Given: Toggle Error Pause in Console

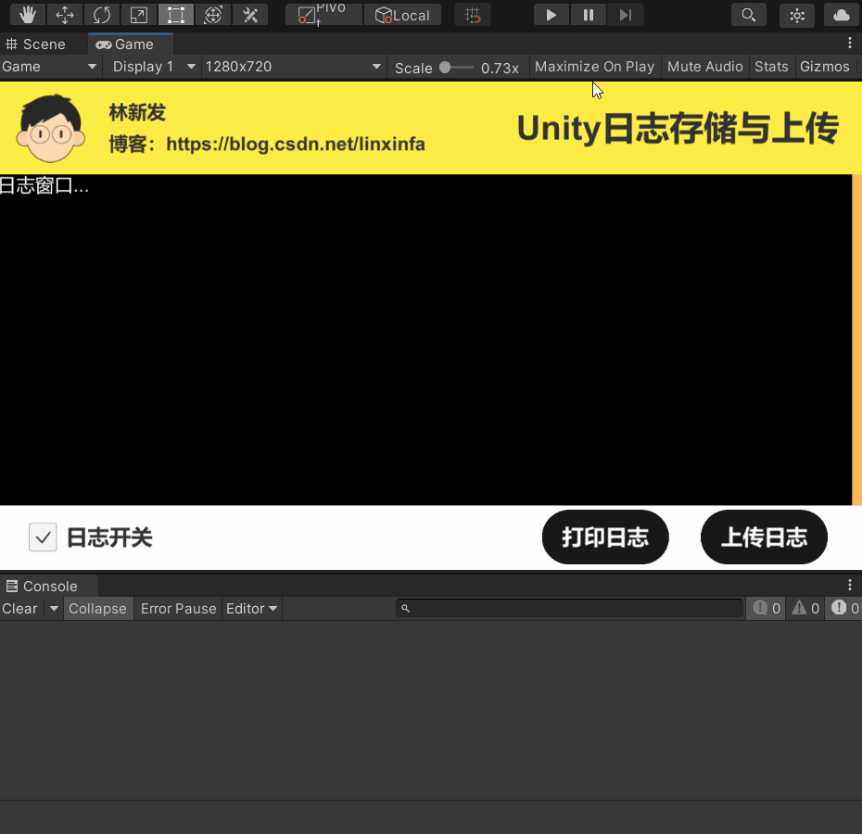Looking at the screenshot, I should coord(179,609).
